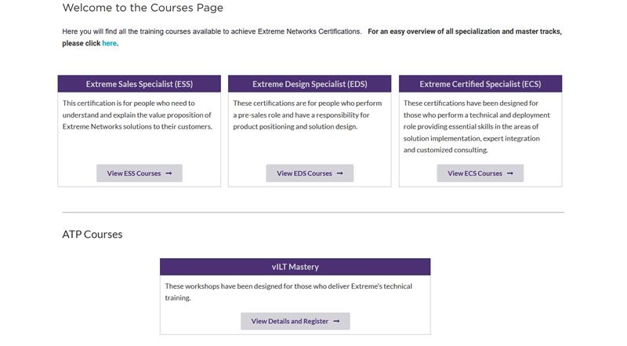Viewport: 627px width, 346px height.
Task: Click the vILT Mastery purple header
Action: (x=295, y=267)
